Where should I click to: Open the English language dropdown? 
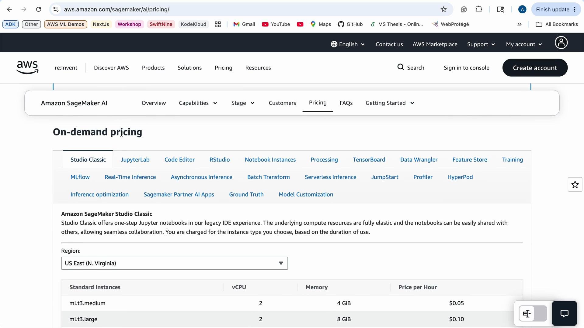348,44
